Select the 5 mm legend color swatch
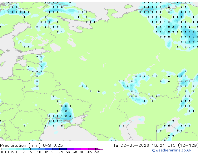This screenshot has width=198, height=153. 34,149
